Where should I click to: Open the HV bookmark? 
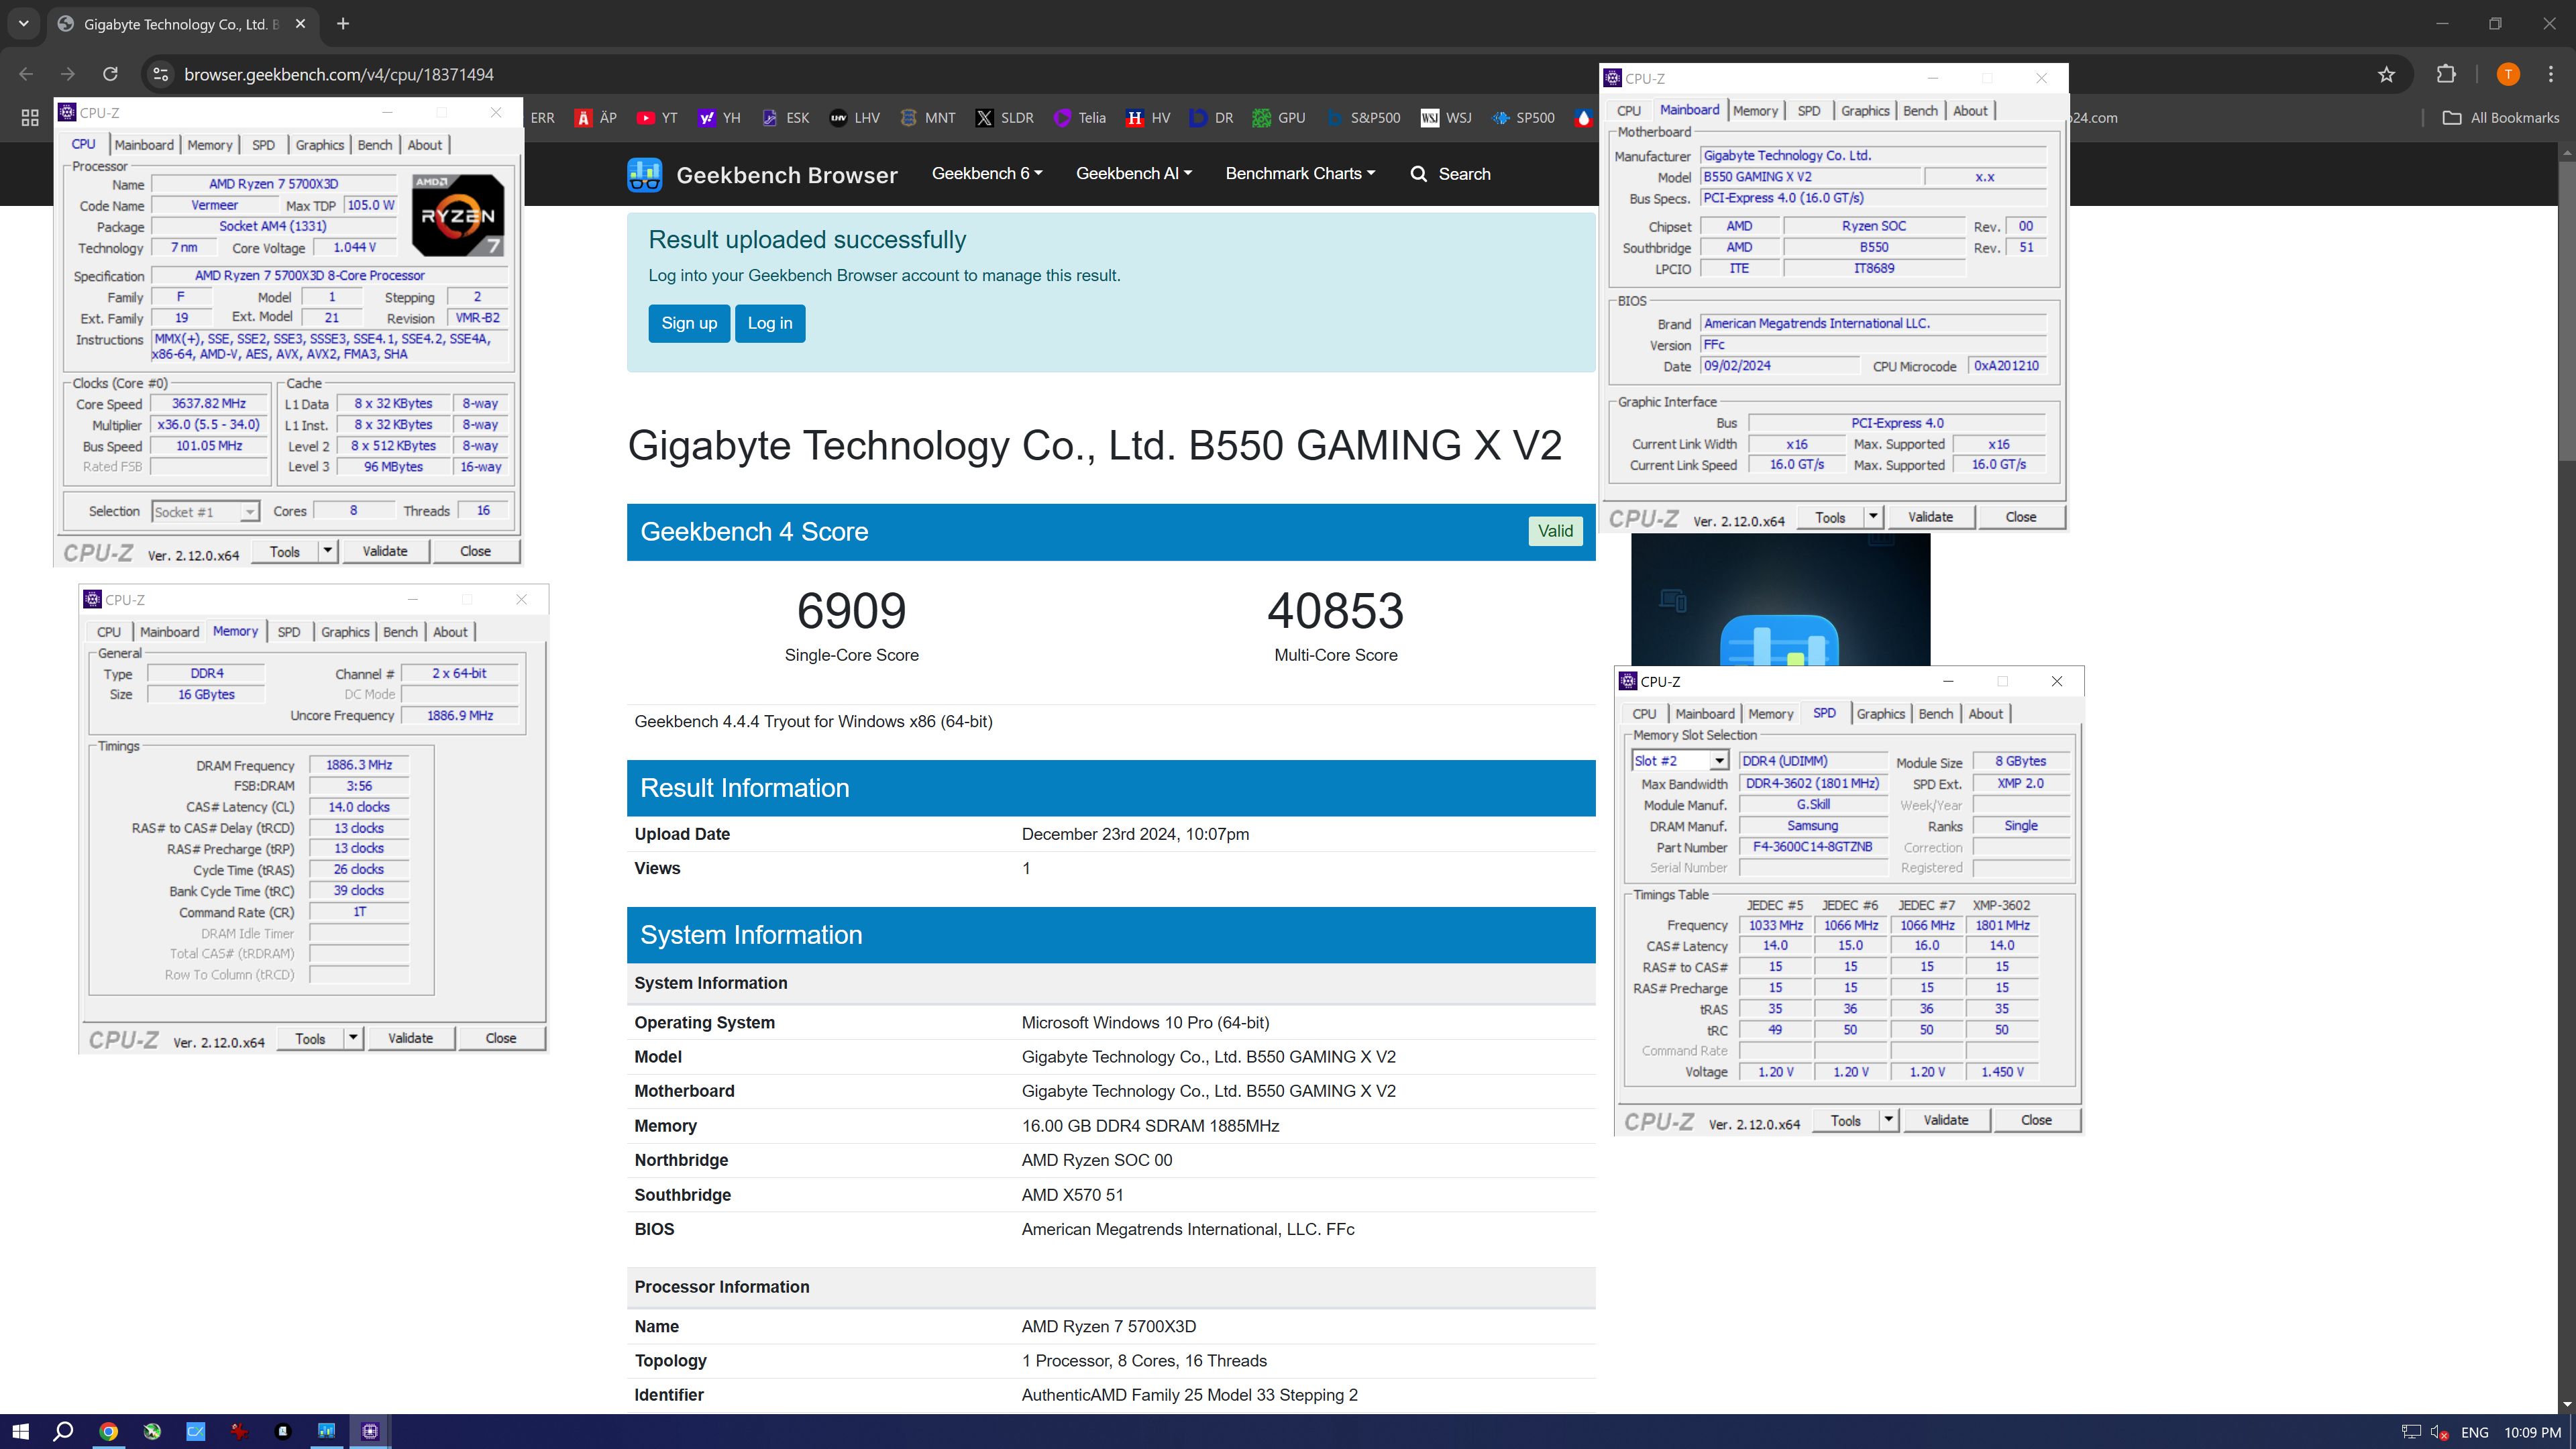1148,118
